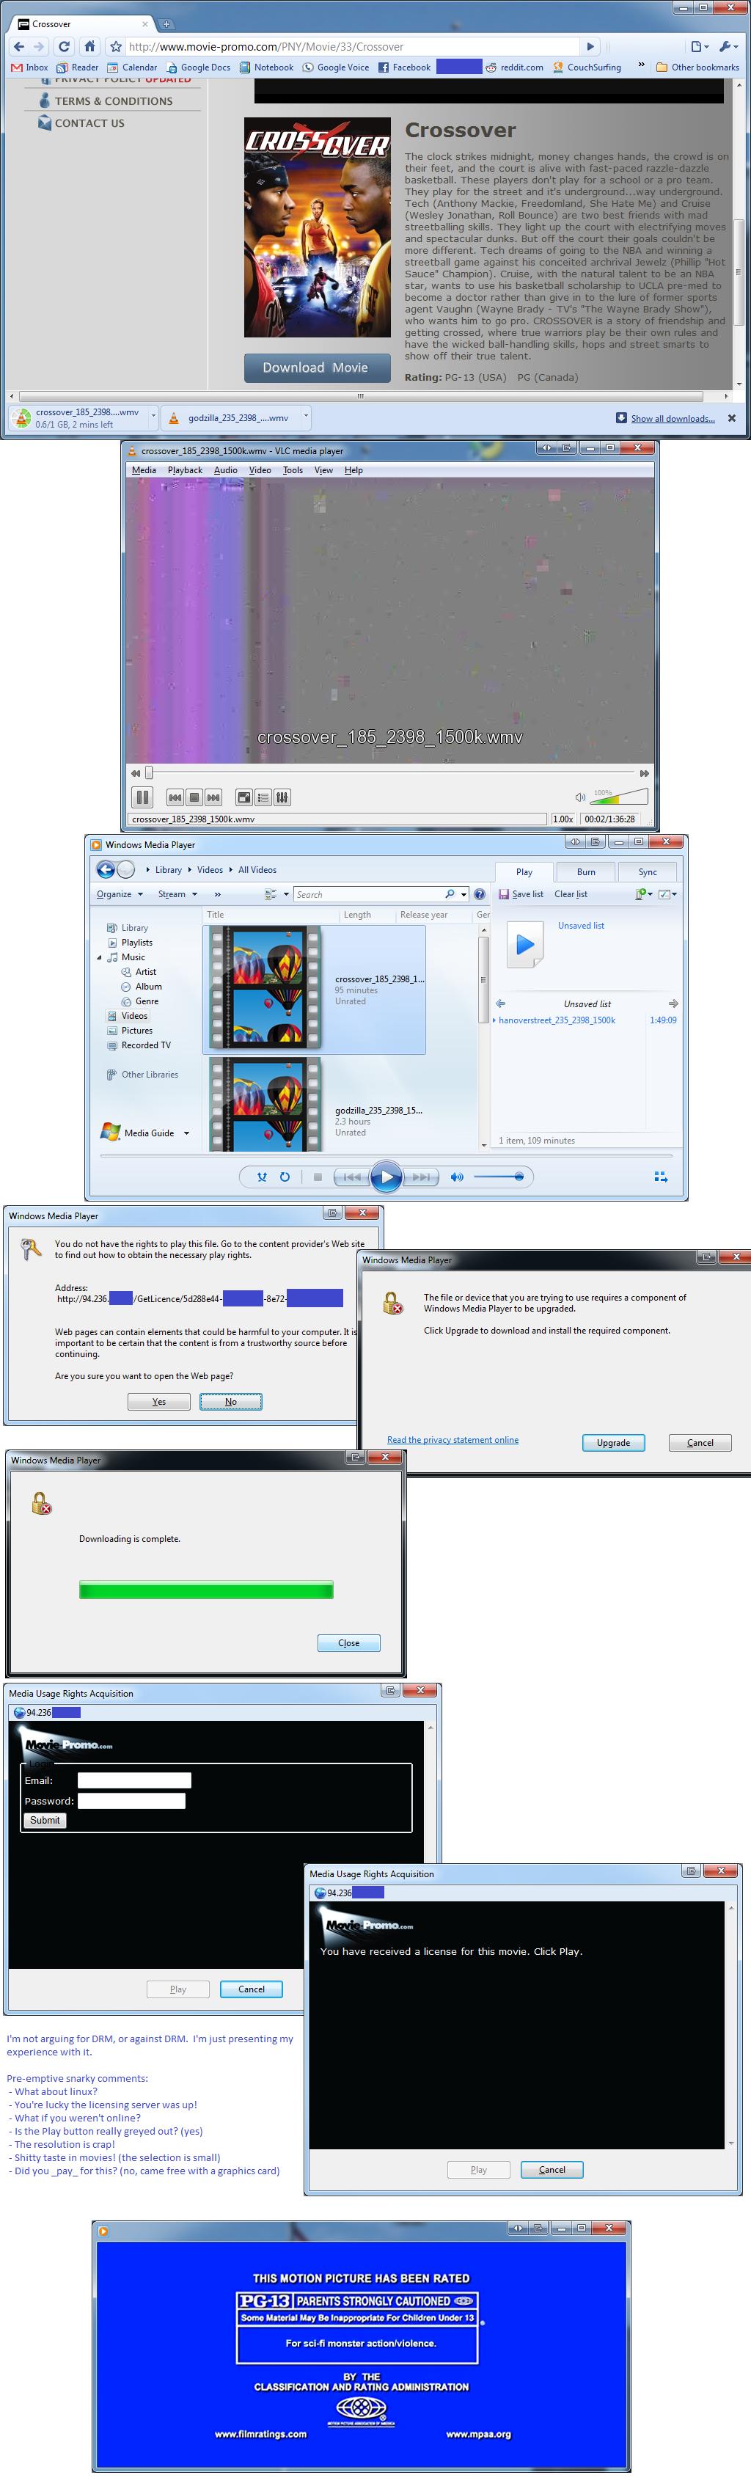The width and height of the screenshot is (751, 2486).
Task: Click the Email input field
Action: [x=134, y=1780]
